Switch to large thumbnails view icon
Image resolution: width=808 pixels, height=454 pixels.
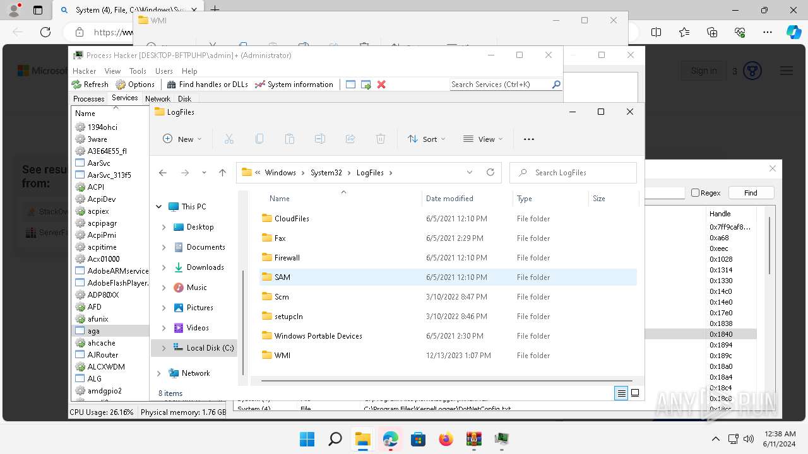coord(635,393)
